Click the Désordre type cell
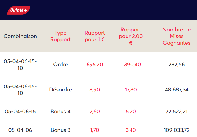197x137 pixels. pyautogui.click(x=61, y=90)
